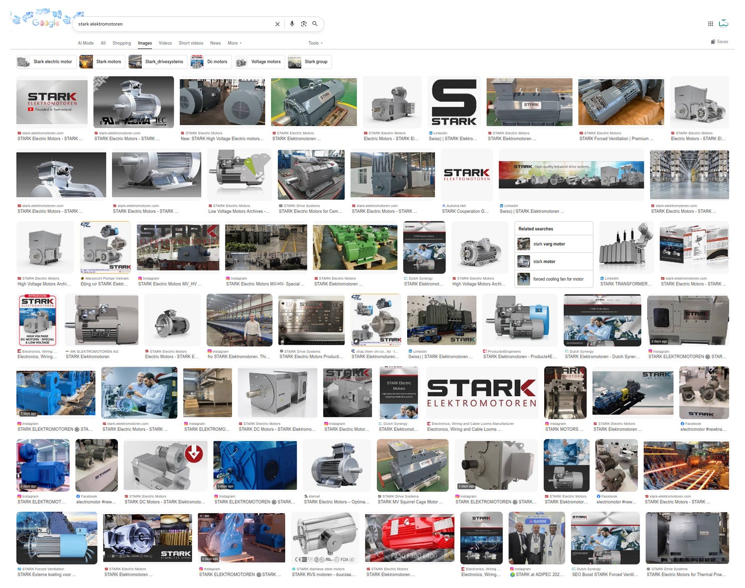Switch to the All results tab
745x588 pixels.
pyautogui.click(x=103, y=43)
